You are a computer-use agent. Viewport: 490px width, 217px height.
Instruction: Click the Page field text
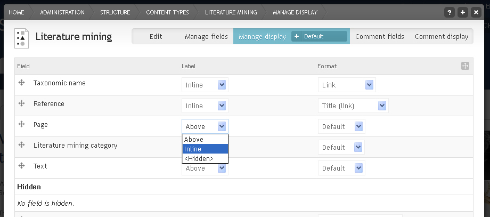tap(40, 124)
